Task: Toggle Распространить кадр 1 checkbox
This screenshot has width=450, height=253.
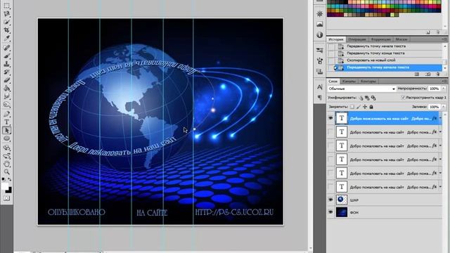Action: [403, 98]
